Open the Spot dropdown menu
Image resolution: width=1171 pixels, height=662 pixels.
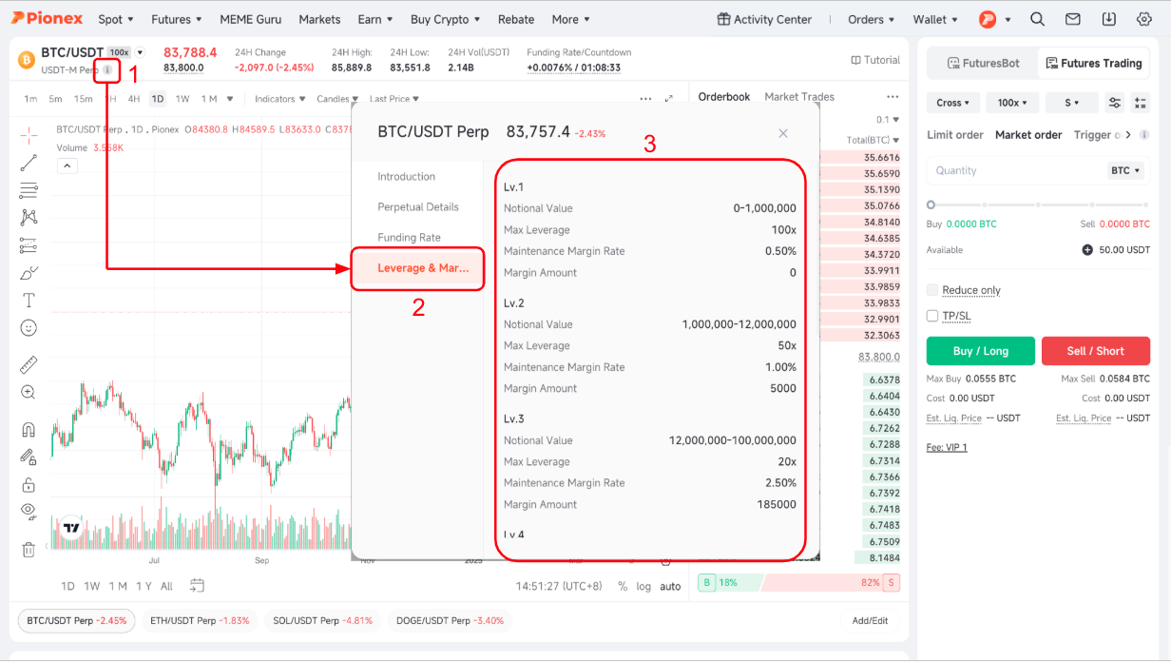pos(116,19)
